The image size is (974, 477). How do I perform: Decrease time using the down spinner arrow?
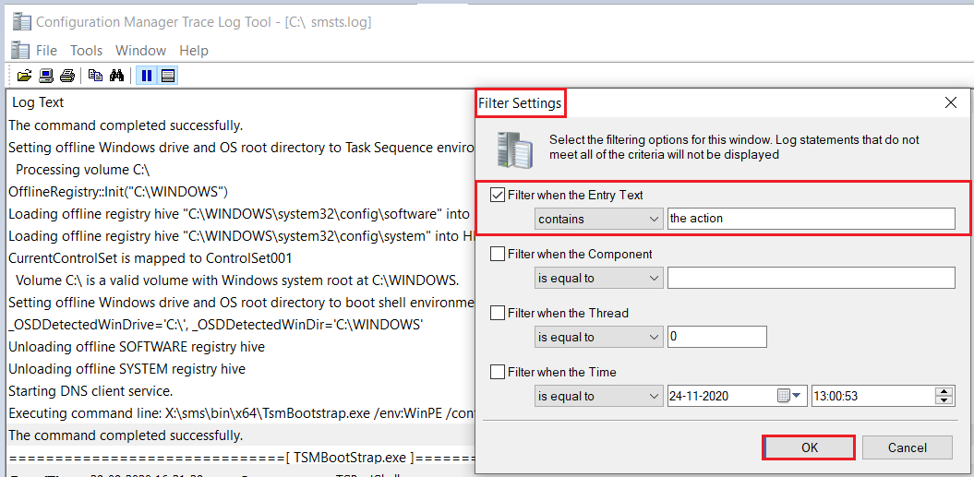coord(944,401)
